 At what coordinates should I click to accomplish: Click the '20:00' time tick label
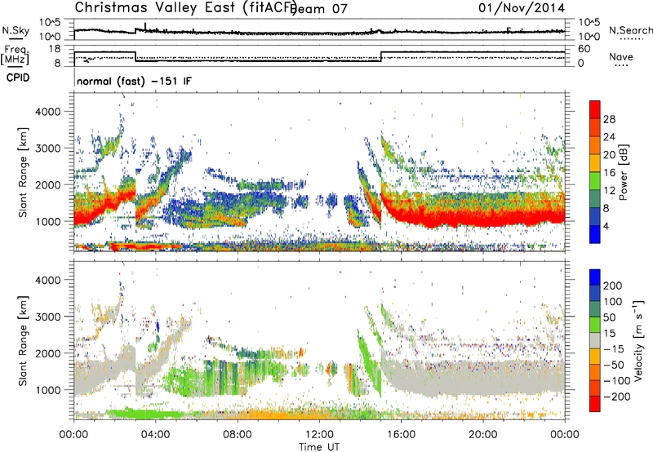coord(482,435)
